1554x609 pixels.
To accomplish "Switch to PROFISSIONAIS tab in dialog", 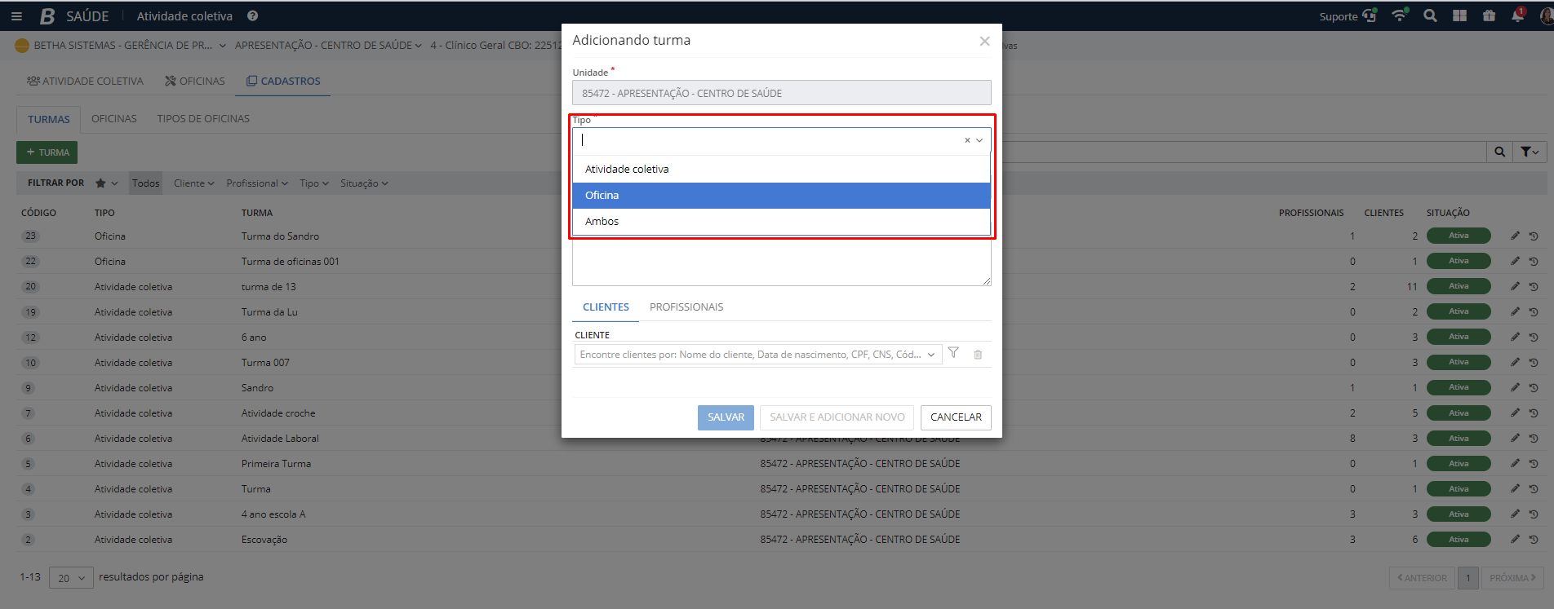I will click(x=686, y=307).
